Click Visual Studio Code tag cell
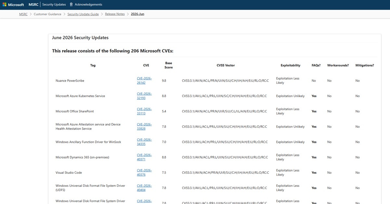The height and width of the screenshot is (204, 390). point(69,172)
